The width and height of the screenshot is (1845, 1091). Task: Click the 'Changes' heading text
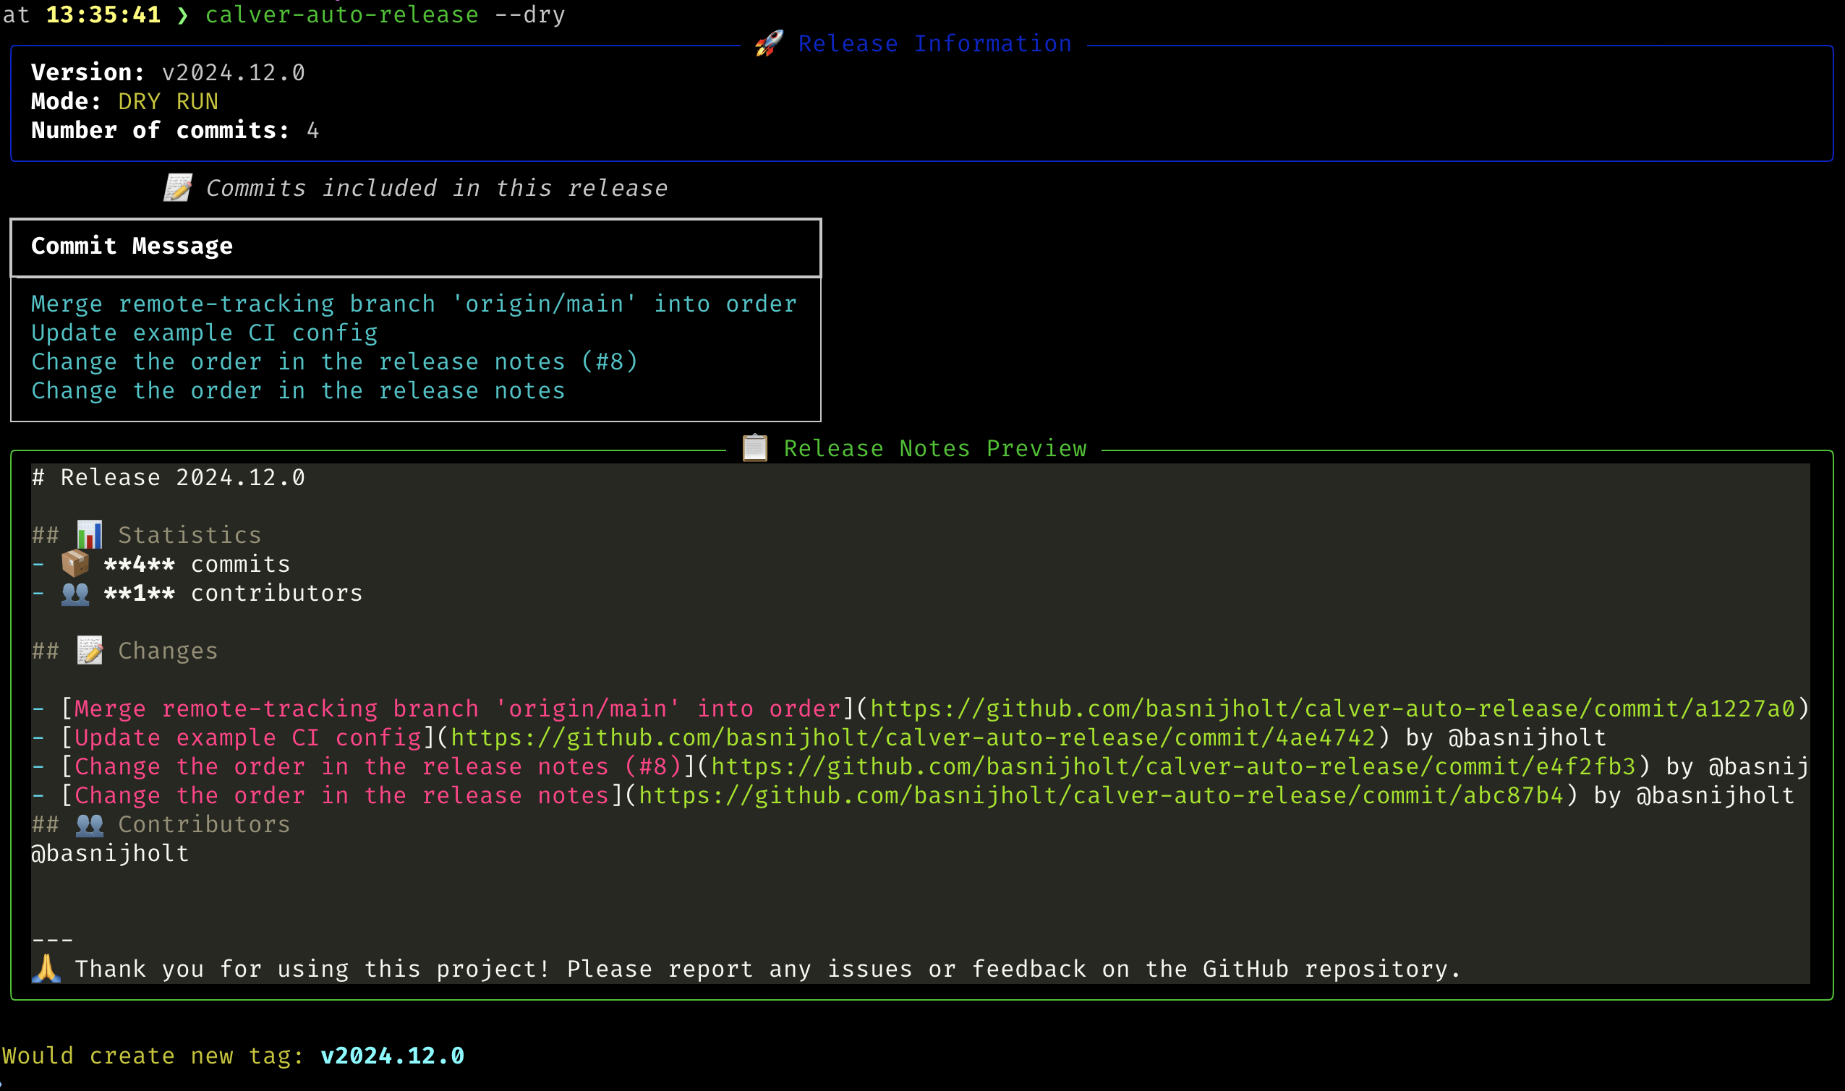169,651
